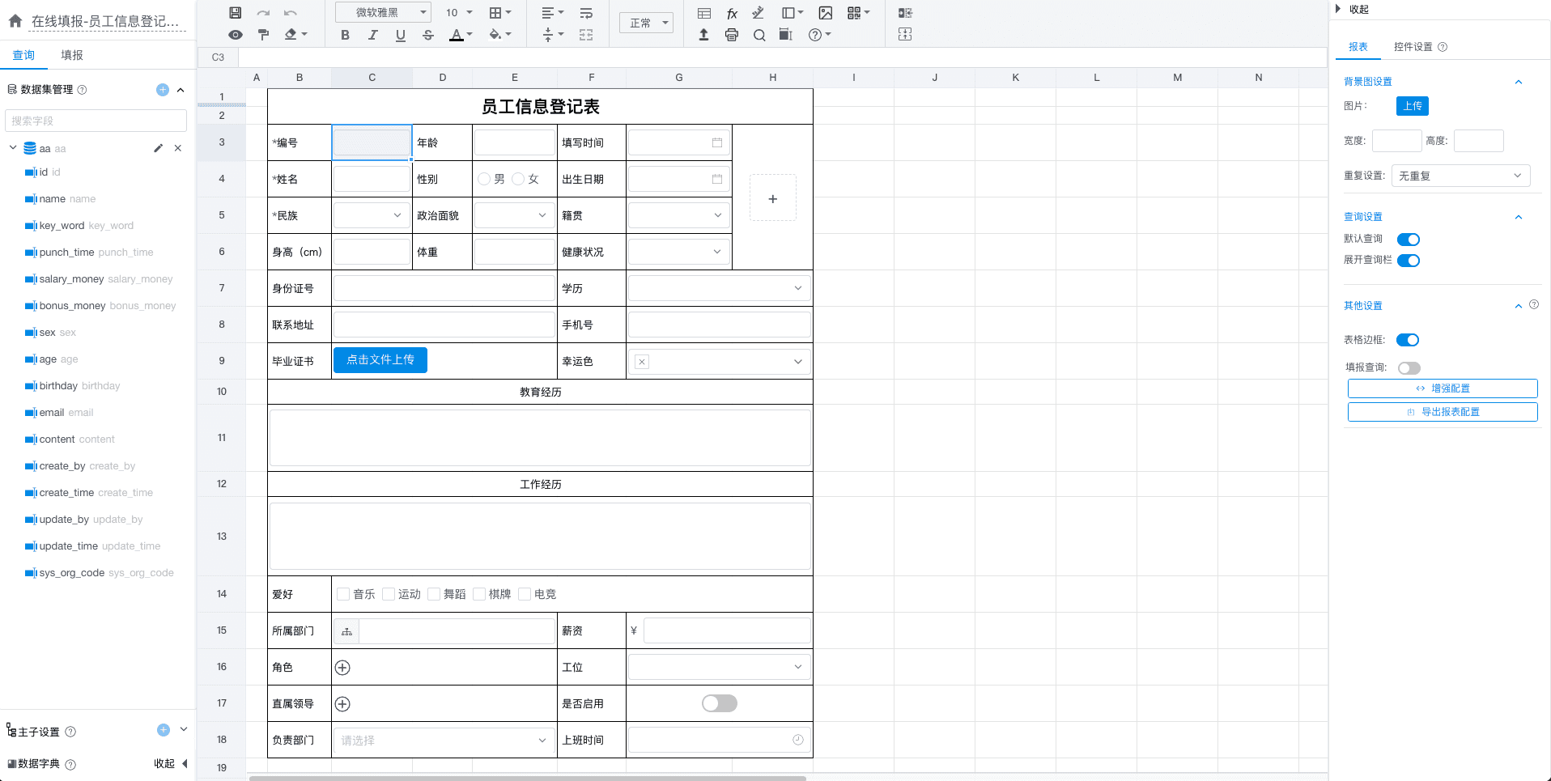Select the format painter tool
Image resolution: width=1551 pixels, height=781 pixels.
(x=263, y=35)
